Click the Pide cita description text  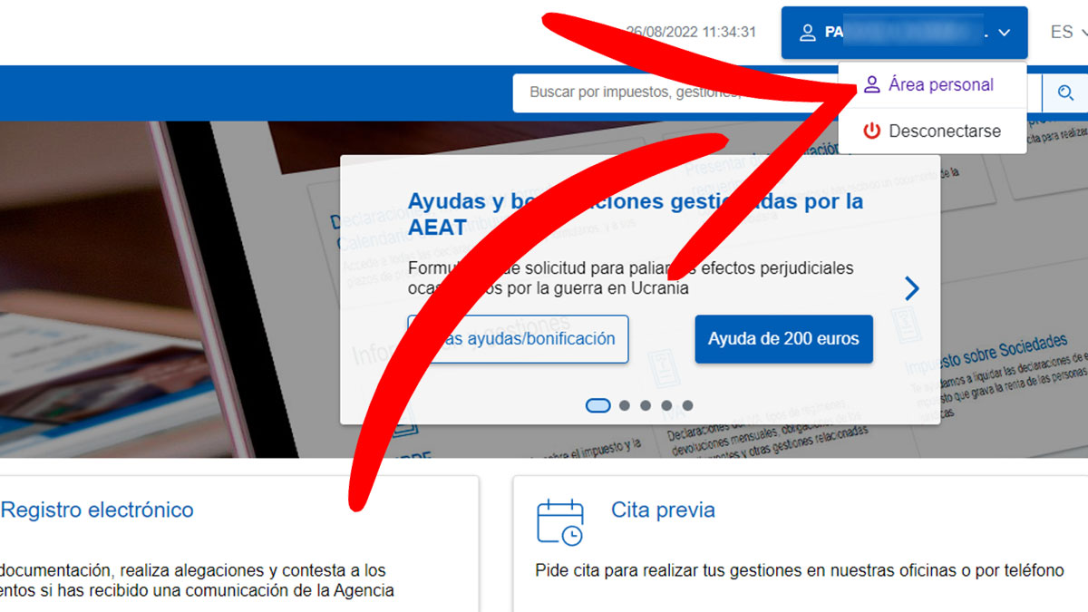tap(799, 570)
